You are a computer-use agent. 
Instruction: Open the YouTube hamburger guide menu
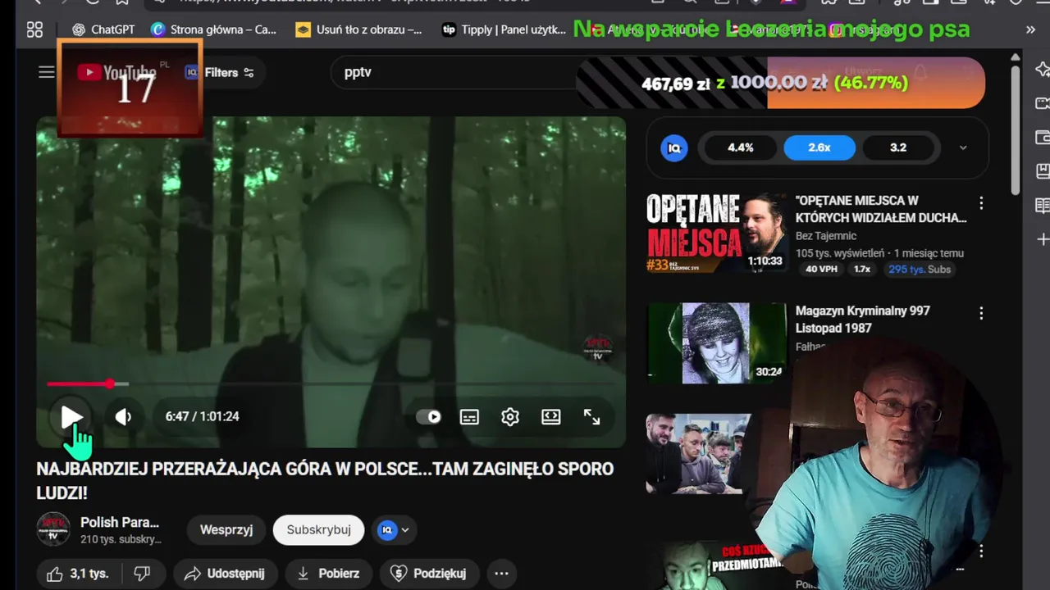[x=47, y=72]
